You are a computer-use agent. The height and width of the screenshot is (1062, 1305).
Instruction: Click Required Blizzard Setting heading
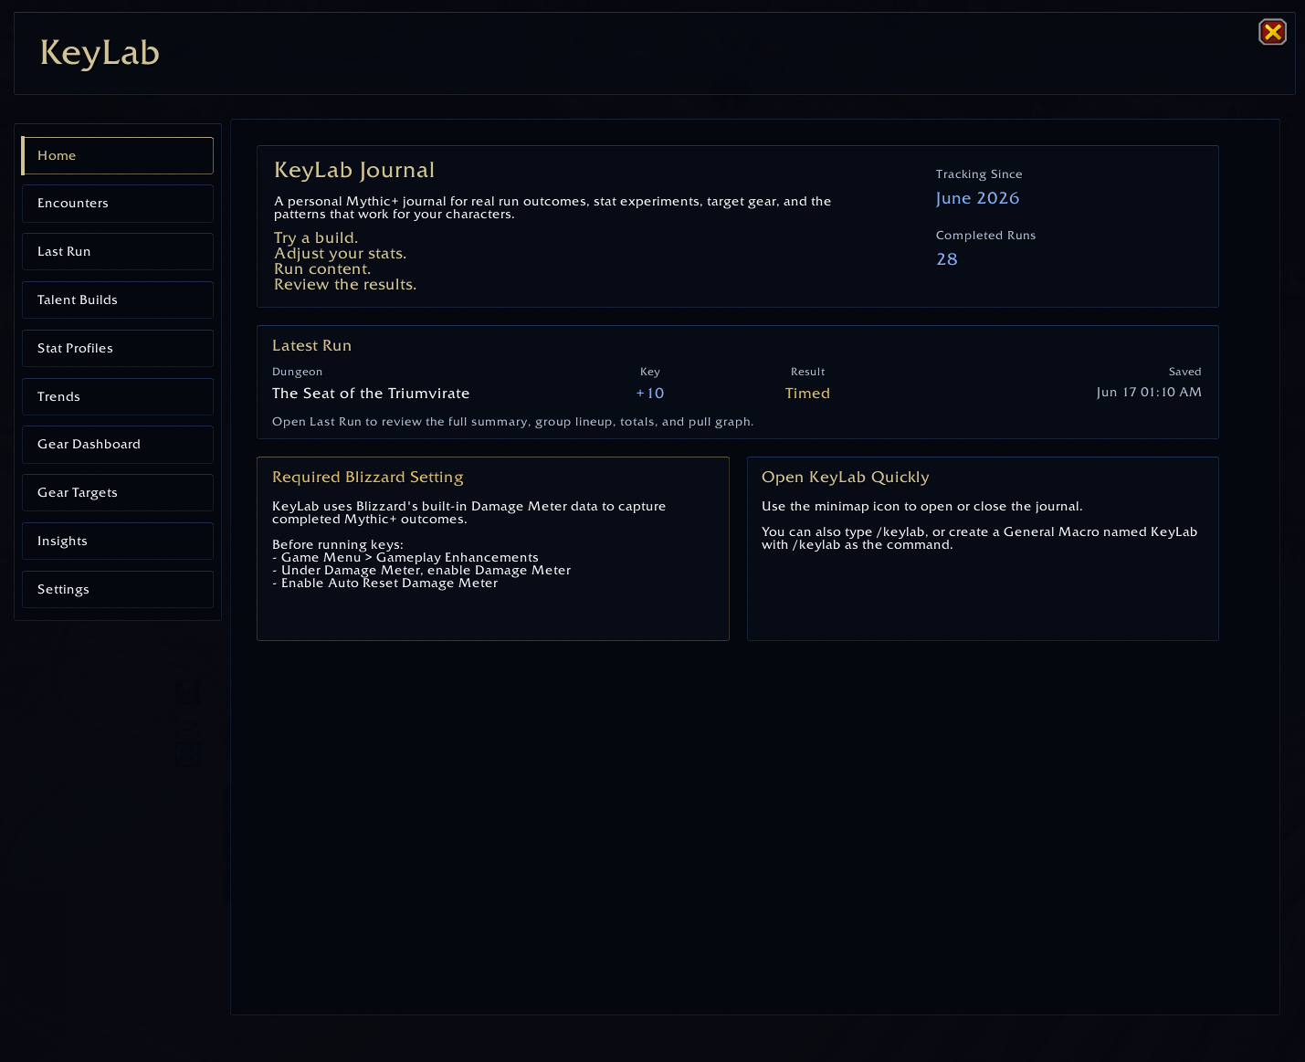click(x=368, y=478)
